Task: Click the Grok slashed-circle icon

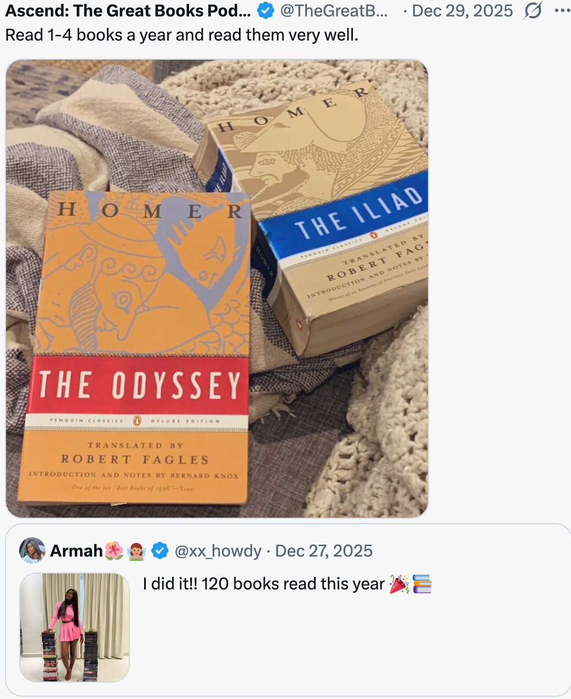Action: [x=532, y=10]
